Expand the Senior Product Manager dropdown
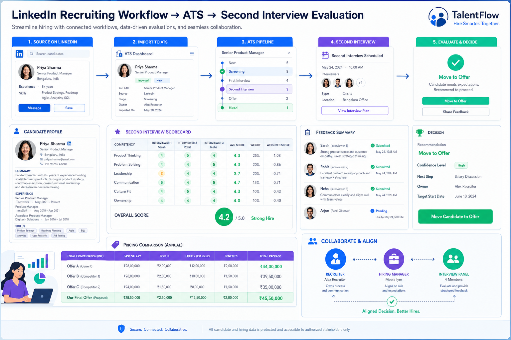 click(x=256, y=53)
